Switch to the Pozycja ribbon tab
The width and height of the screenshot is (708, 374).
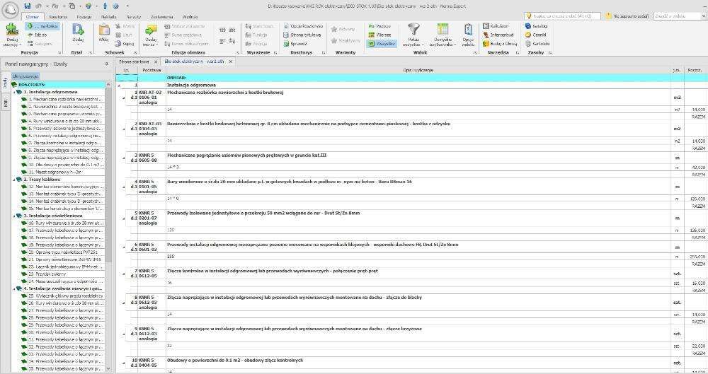(x=84, y=17)
